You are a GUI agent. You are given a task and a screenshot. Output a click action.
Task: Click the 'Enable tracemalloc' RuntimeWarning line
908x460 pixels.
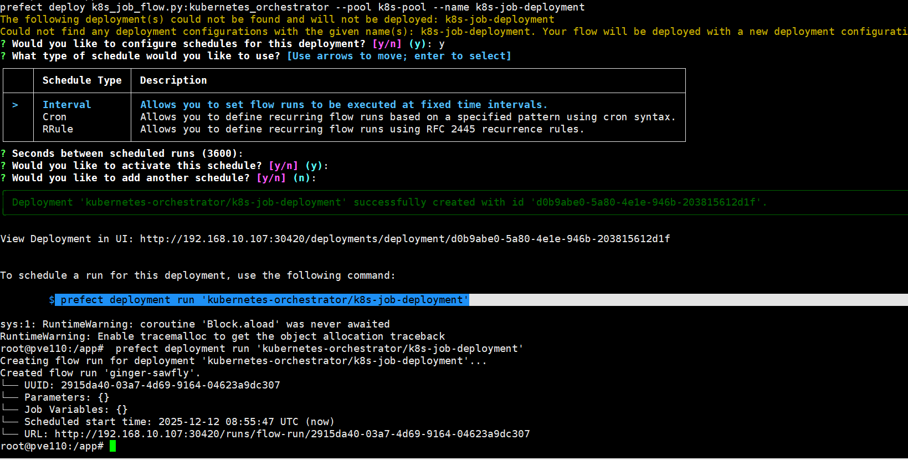(x=223, y=336)
